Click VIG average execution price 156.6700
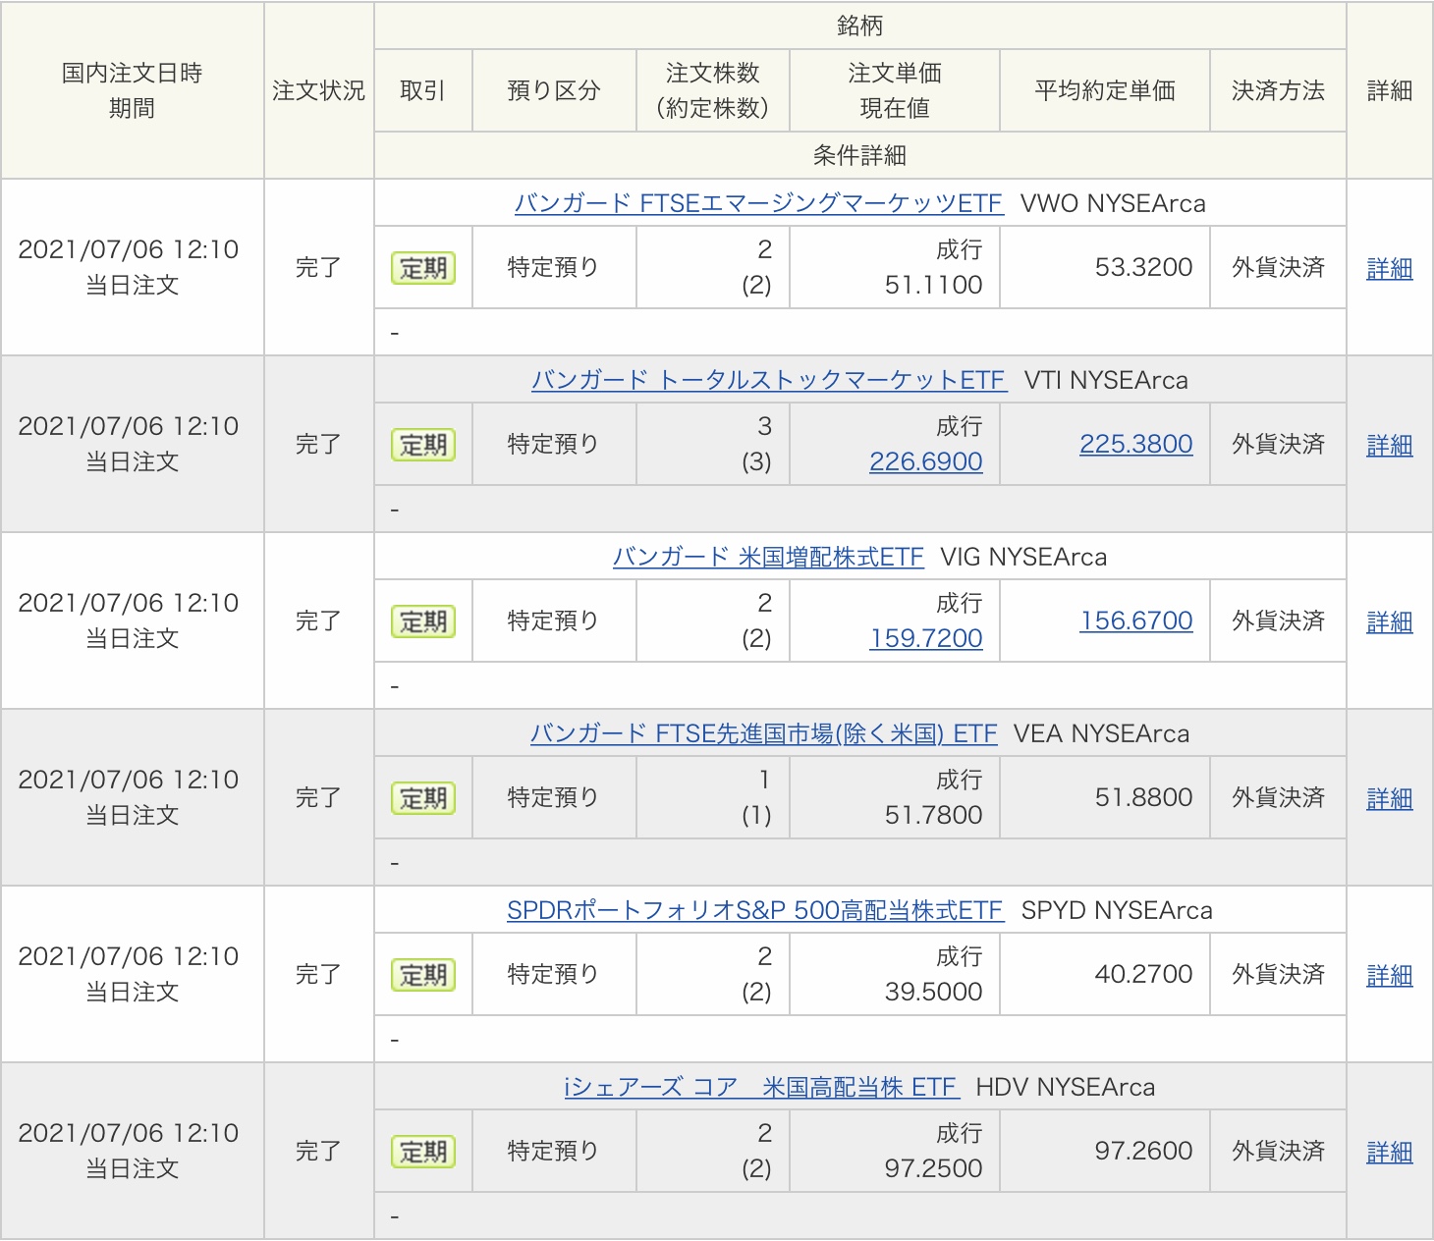 [1136, 620]
